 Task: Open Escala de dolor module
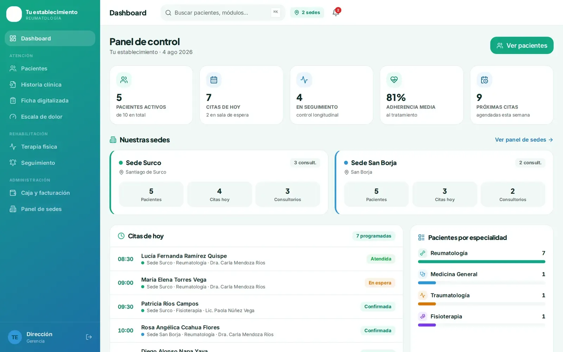pos(50,117)
